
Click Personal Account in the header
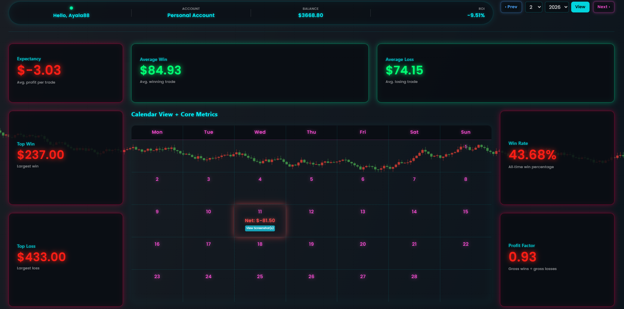(x=191, y=15)
